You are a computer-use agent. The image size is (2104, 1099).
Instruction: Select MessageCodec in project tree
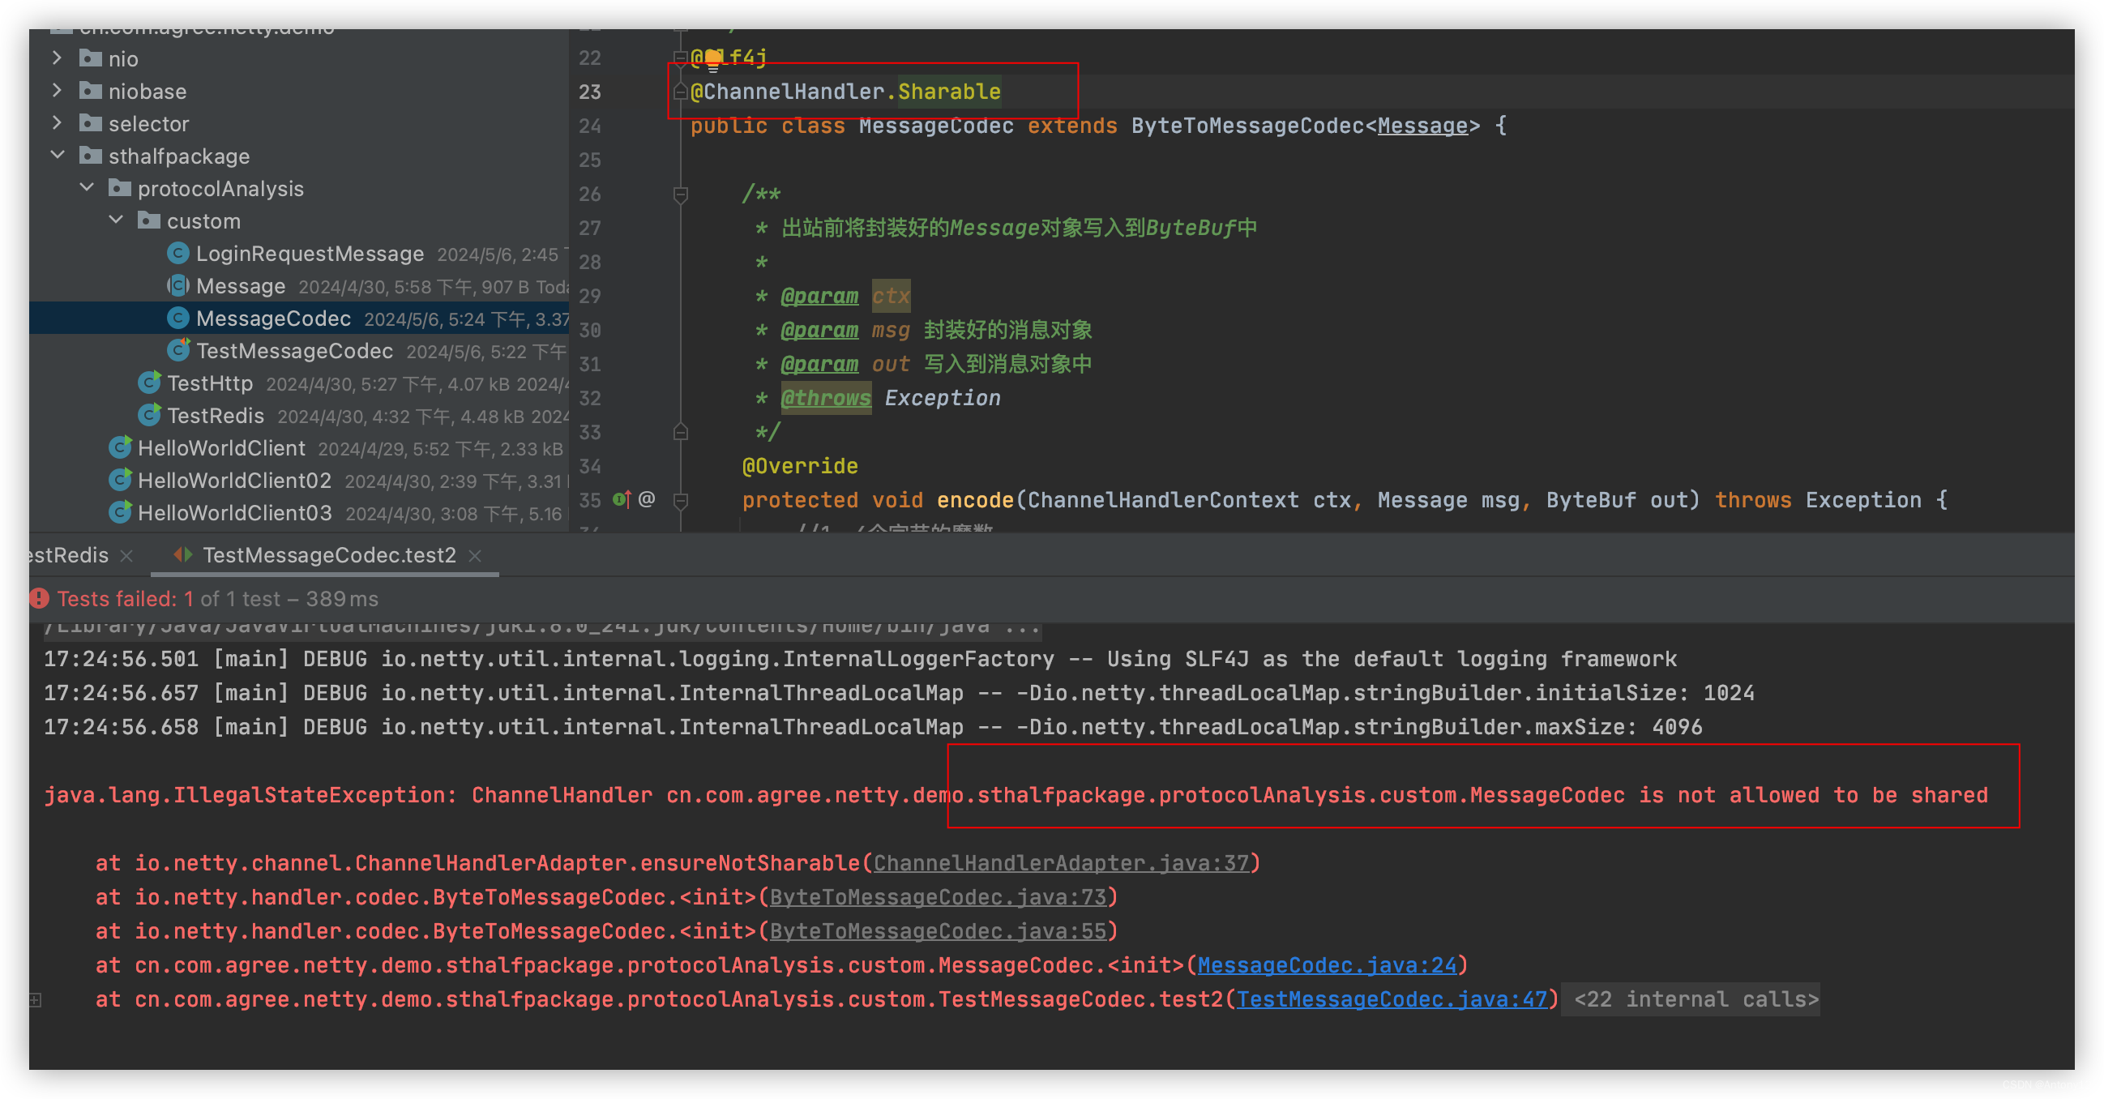click(274, 319)
